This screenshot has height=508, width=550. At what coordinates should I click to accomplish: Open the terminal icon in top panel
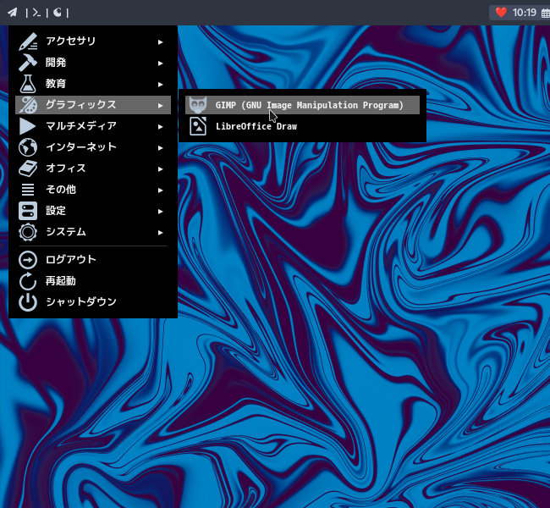tap(36, 13)
